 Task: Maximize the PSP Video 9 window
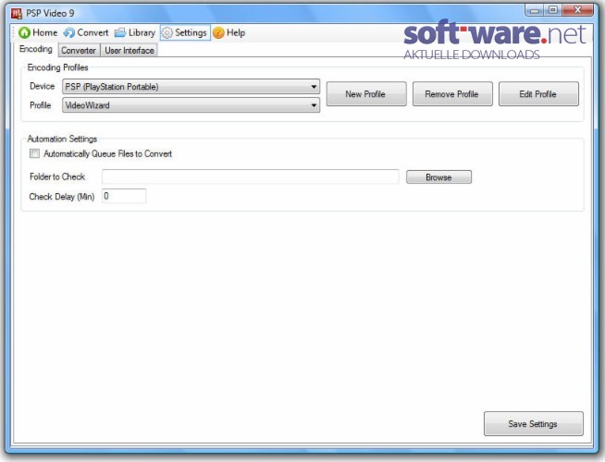click(x=553, y=10)
